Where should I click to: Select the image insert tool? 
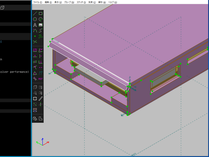tap(40, 25)
